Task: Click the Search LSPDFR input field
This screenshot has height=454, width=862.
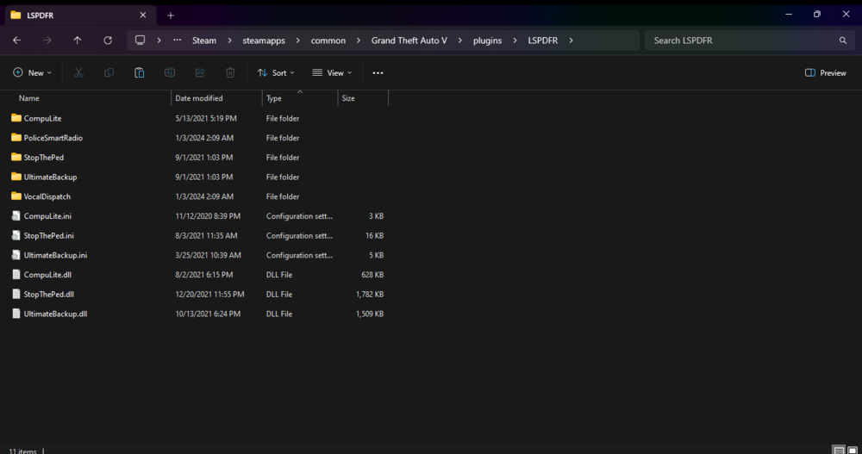Action: (741, 40)
